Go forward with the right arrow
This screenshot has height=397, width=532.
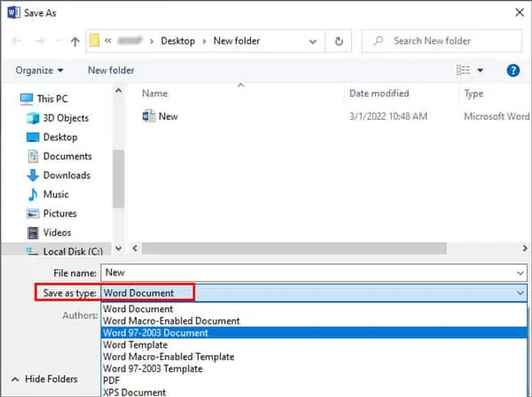click(x=40, y=41)
